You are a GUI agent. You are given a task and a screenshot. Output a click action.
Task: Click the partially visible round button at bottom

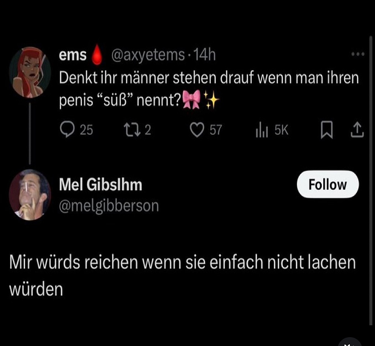click(x=350, y=342)
